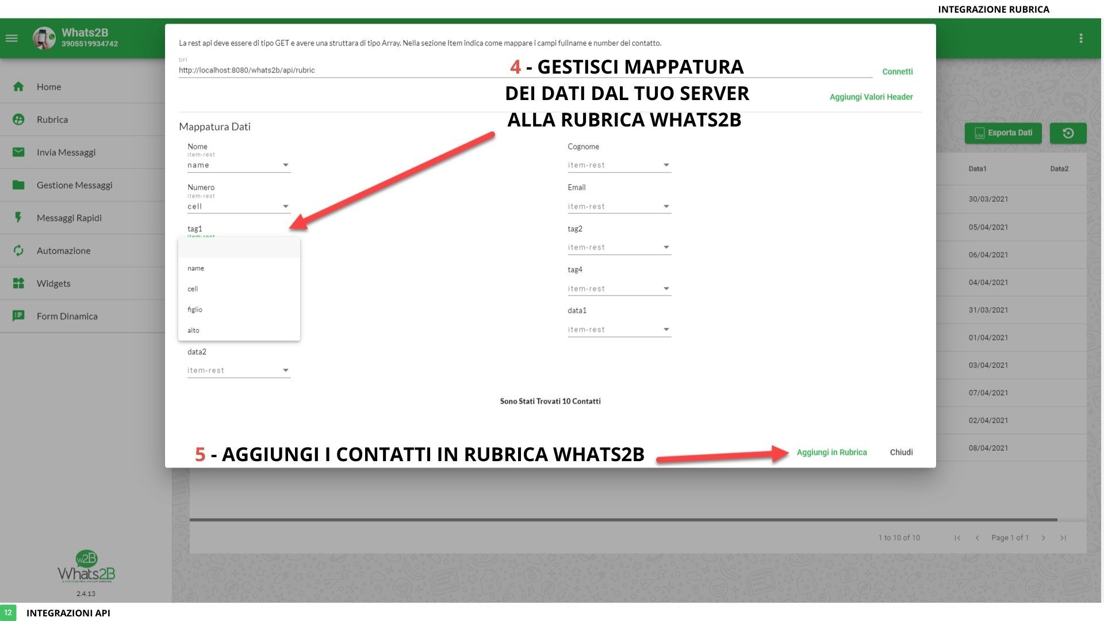This screenshot has height=621, width=1104.
Task: Go to first page in pagination
Action: (x=957, y=538)
